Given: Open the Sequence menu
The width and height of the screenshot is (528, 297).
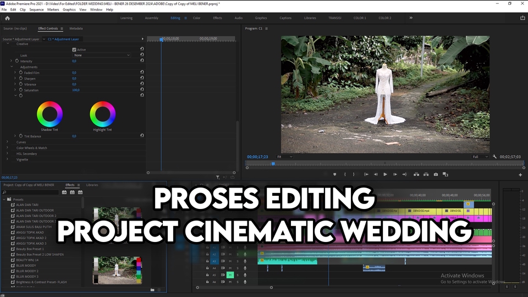Looking at the screenshot, I should tap(36, 10).
